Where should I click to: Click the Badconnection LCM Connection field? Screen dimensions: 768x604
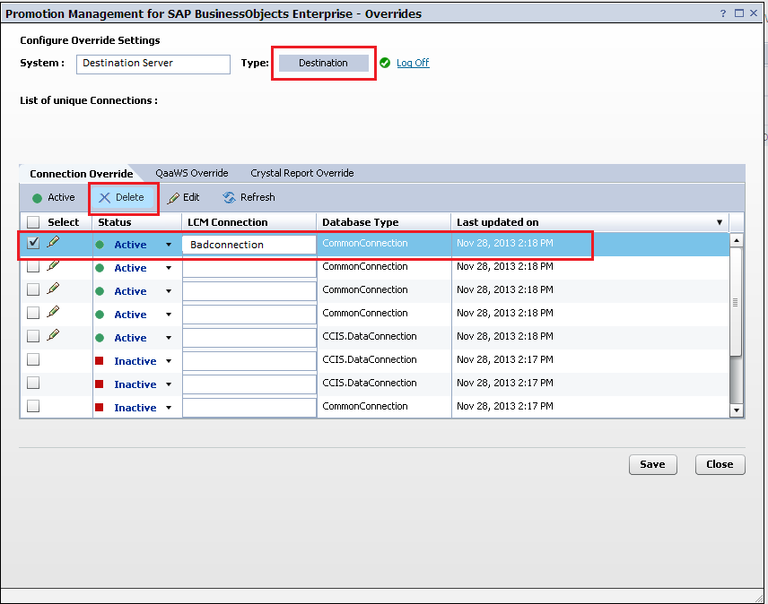click(249, 245)
